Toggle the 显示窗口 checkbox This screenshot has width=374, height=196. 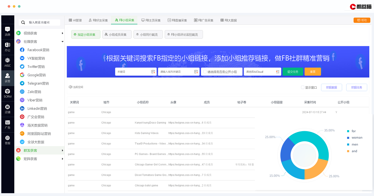click(x=303, y=87)
